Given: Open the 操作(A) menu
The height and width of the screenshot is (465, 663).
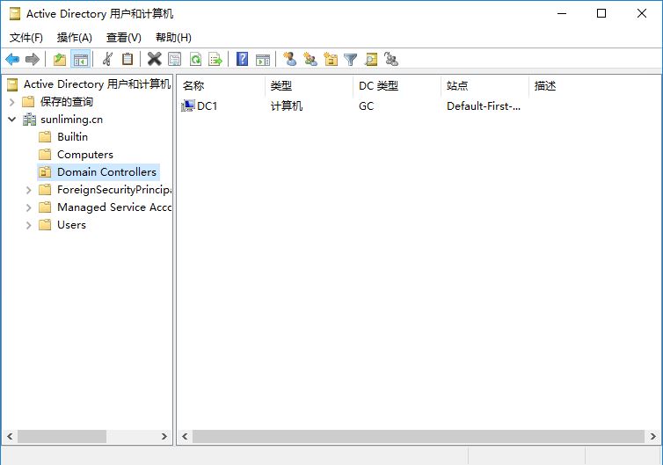Looking at the screenshot, I should pyautogui.click(x=74, y=38).
